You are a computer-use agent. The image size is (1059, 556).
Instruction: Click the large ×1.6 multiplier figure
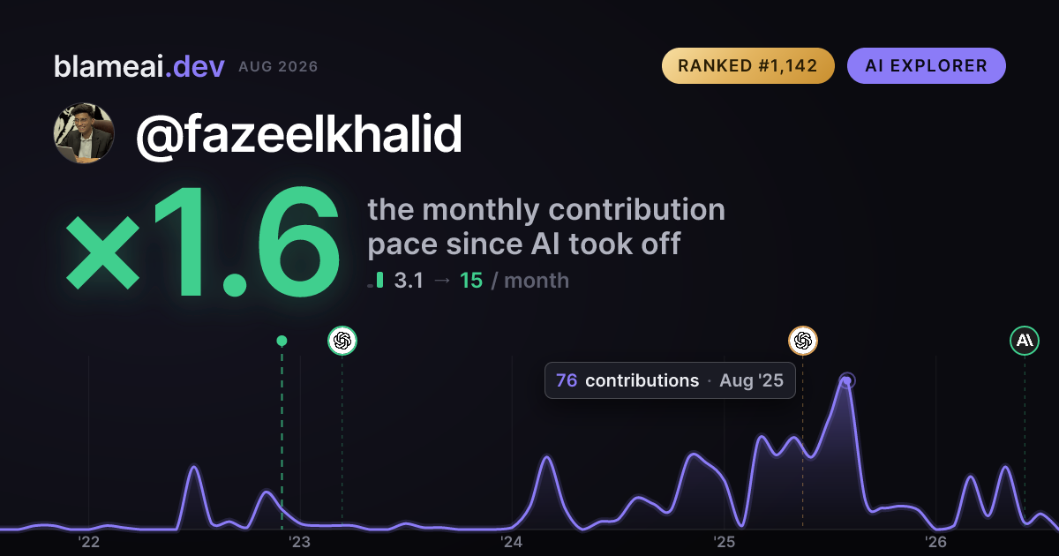pyautogui.click(x=203, y=244)
